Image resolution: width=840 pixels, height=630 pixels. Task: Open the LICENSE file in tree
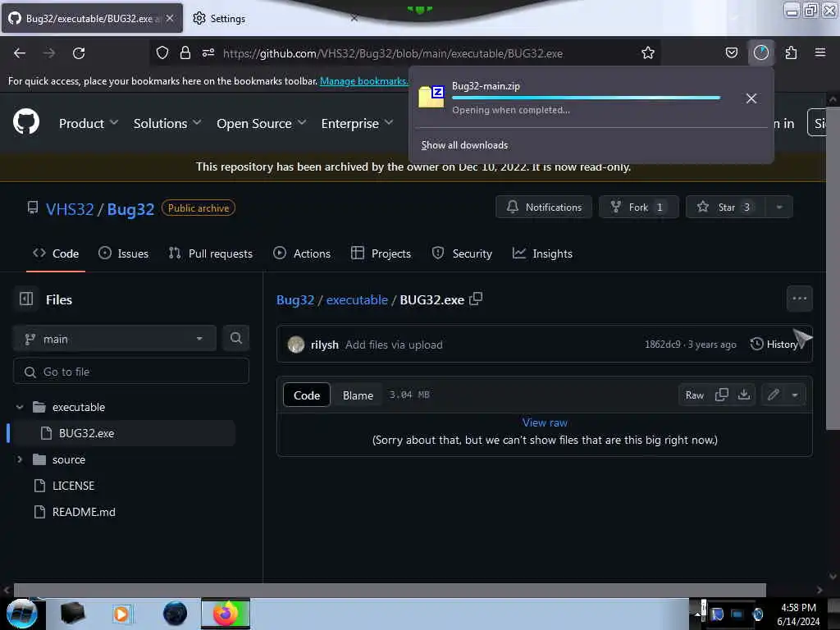73,486
